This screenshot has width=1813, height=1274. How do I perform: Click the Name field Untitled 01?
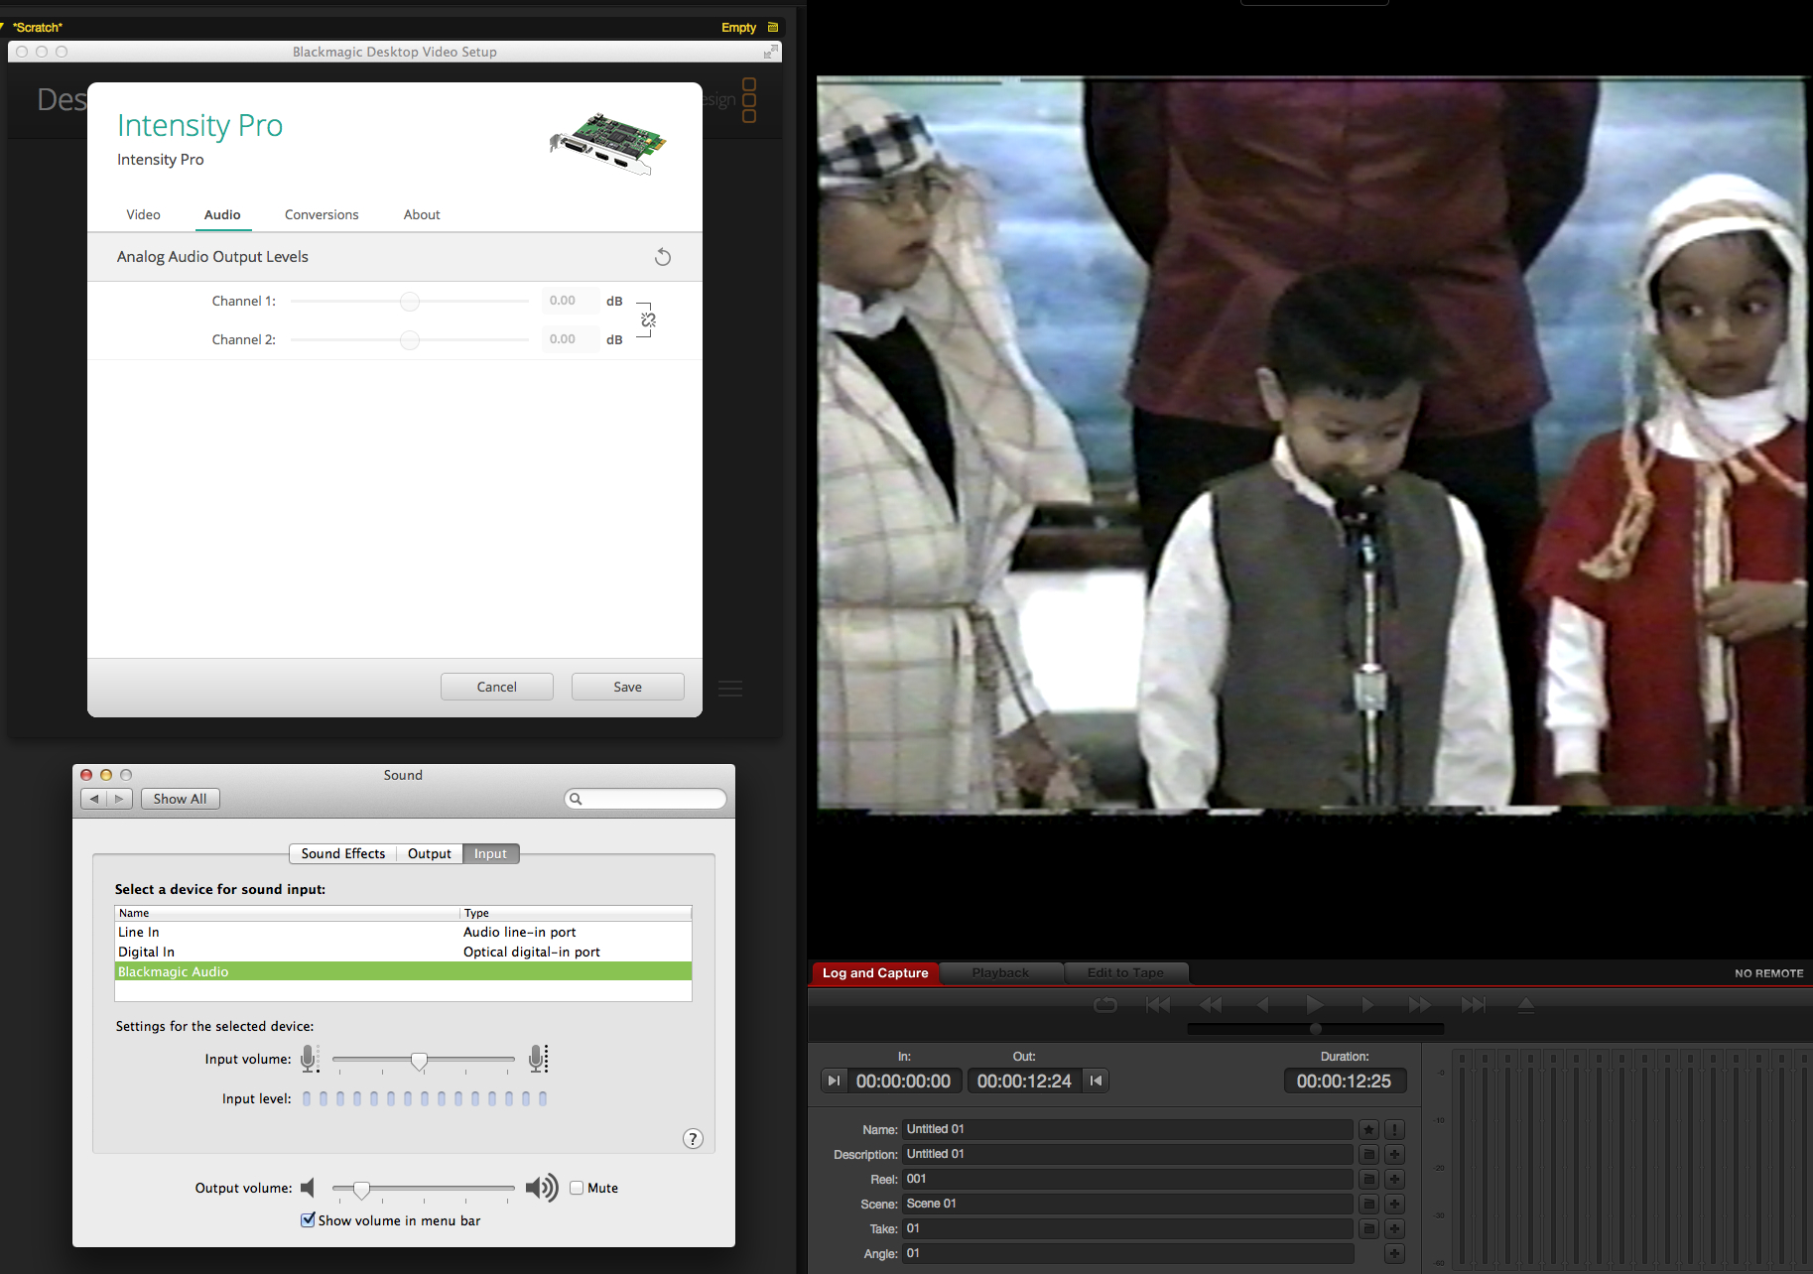coord(1127,1129)
